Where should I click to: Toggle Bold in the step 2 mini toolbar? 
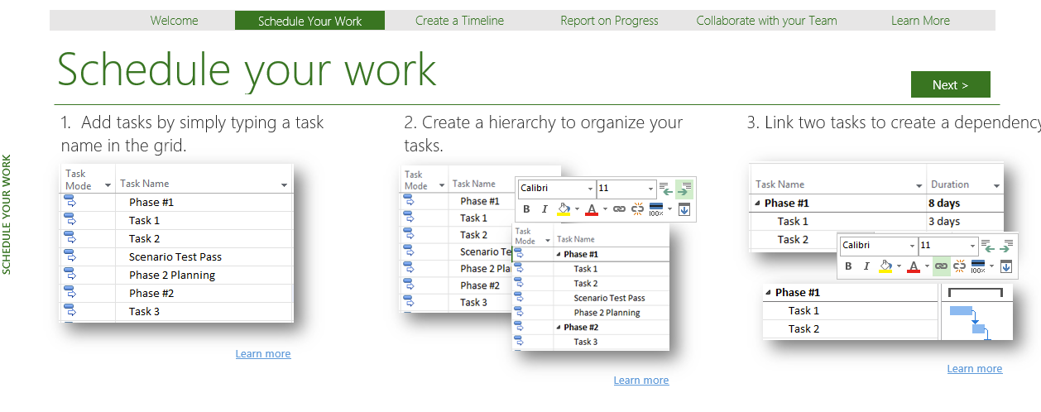pos(525,209)
